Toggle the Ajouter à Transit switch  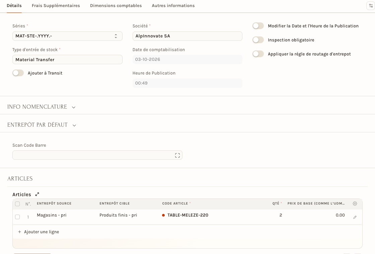click(18, 73)
